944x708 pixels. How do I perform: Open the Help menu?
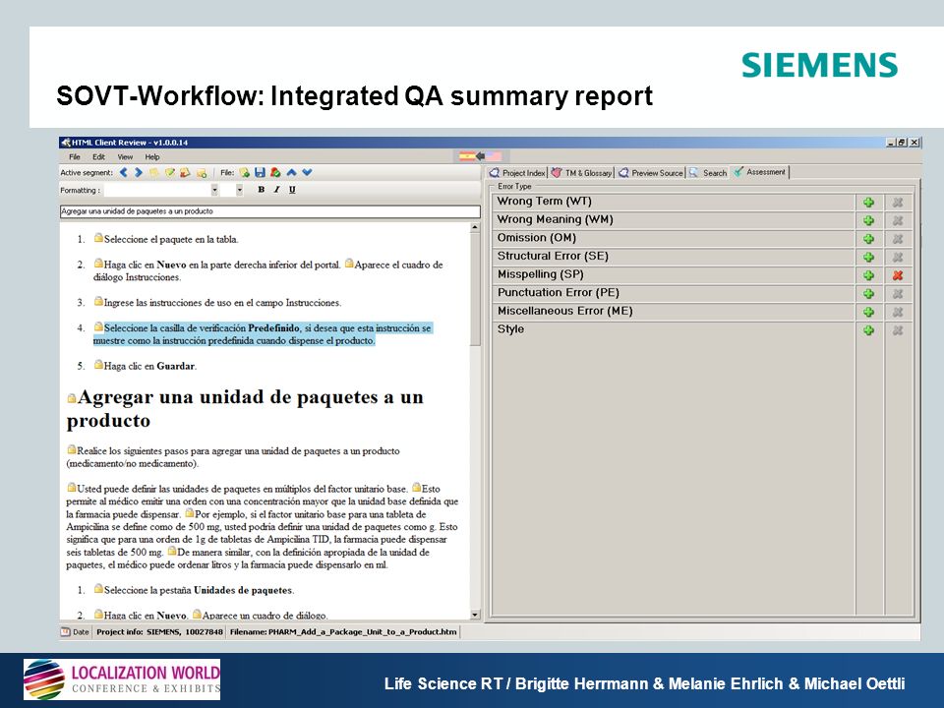point(152,157)
